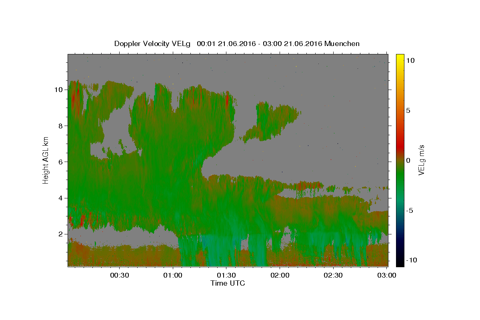
Task: Click the height label '8' on y-axis
Action: 60,126
